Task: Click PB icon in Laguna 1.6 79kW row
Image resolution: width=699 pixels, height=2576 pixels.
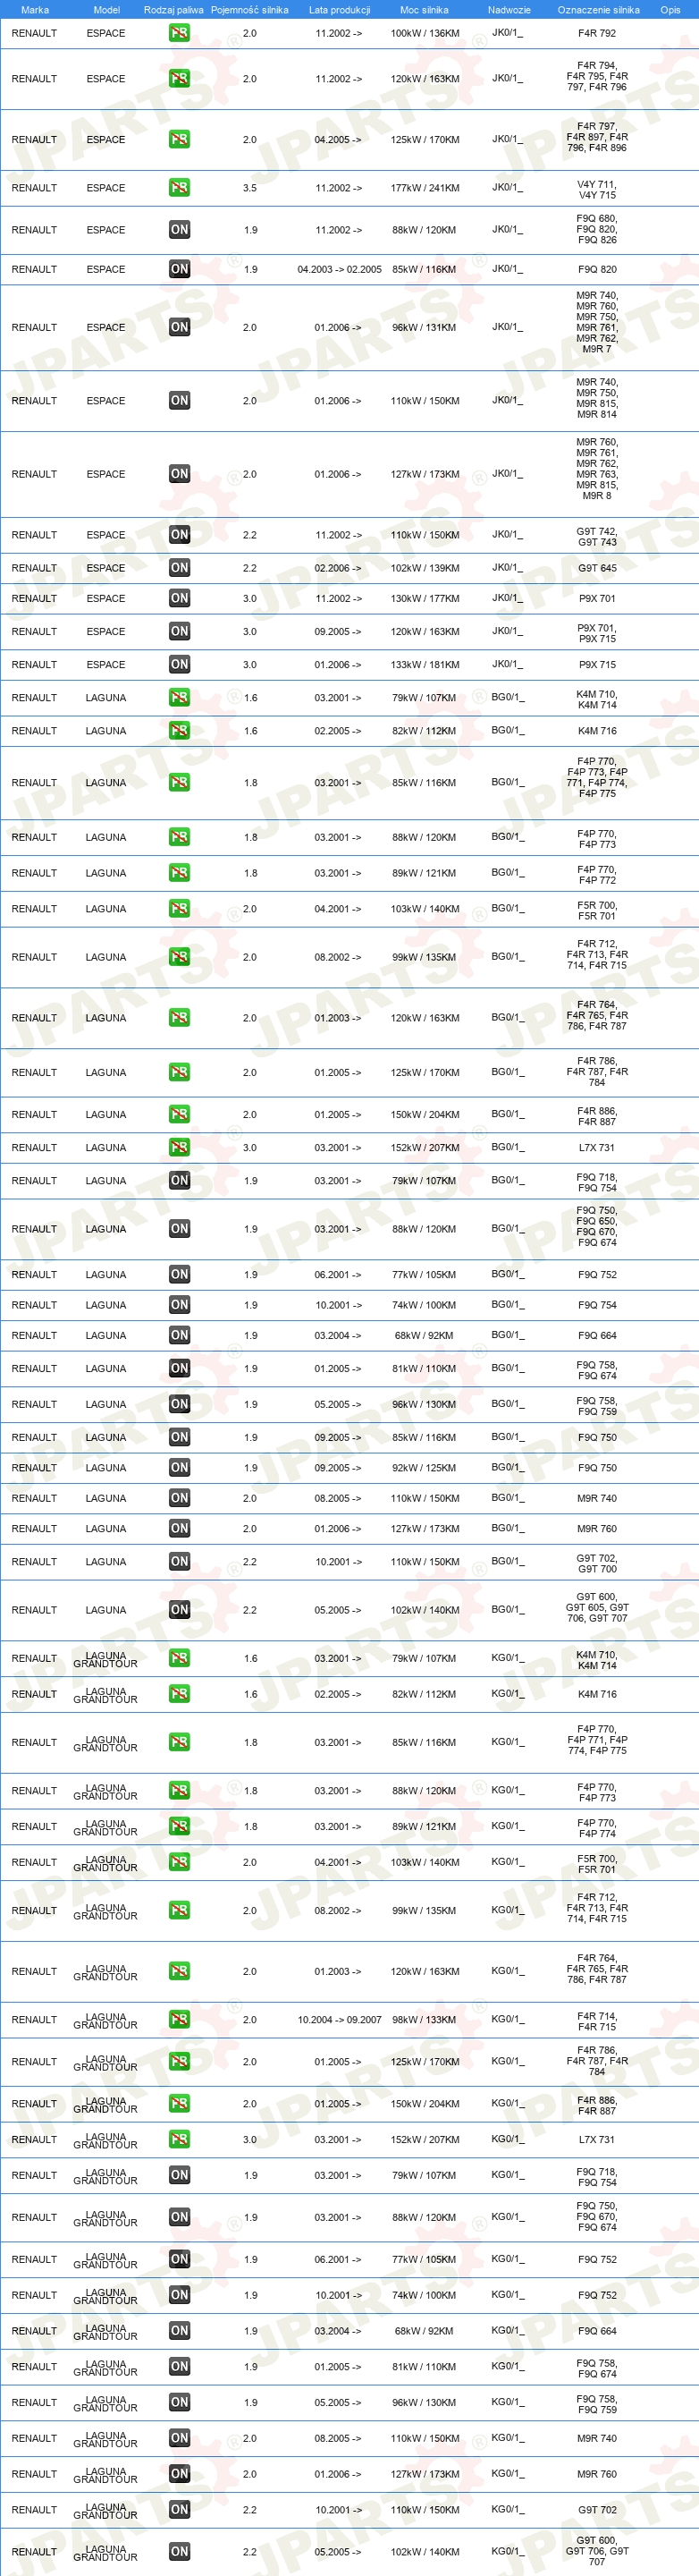Action: (x=179, y=698)
